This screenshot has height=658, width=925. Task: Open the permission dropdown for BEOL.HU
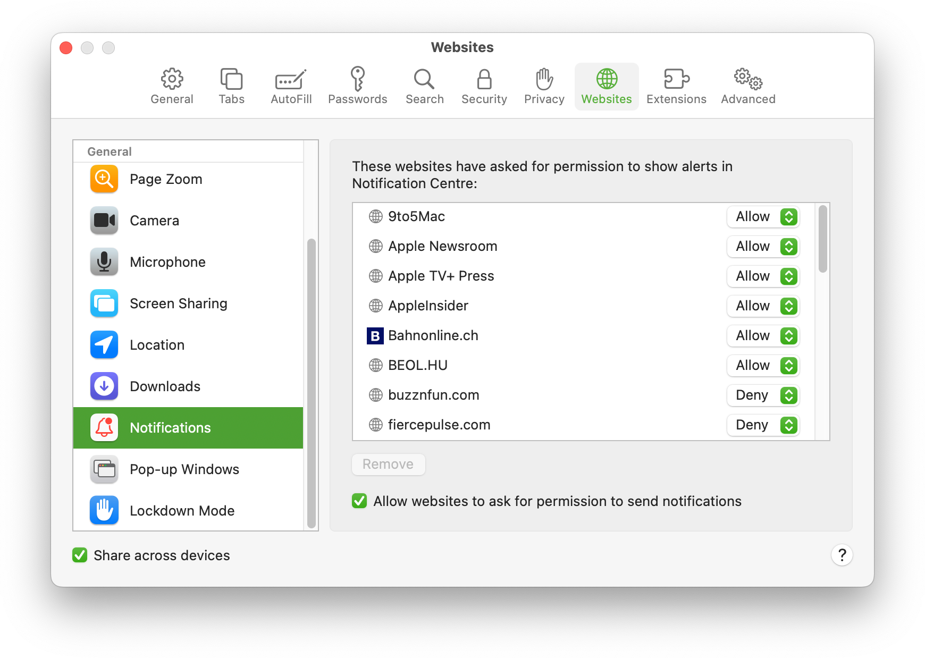763,365
